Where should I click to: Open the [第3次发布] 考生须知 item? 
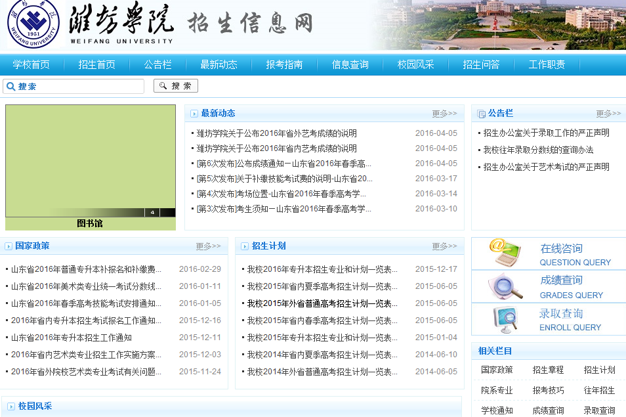[x=283, y=209]
